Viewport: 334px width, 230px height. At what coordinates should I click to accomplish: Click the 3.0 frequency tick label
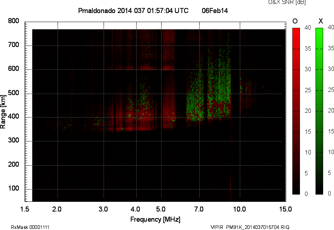(103, 209)
